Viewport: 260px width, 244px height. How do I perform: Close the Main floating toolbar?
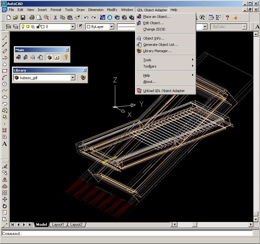pos(67,50)
